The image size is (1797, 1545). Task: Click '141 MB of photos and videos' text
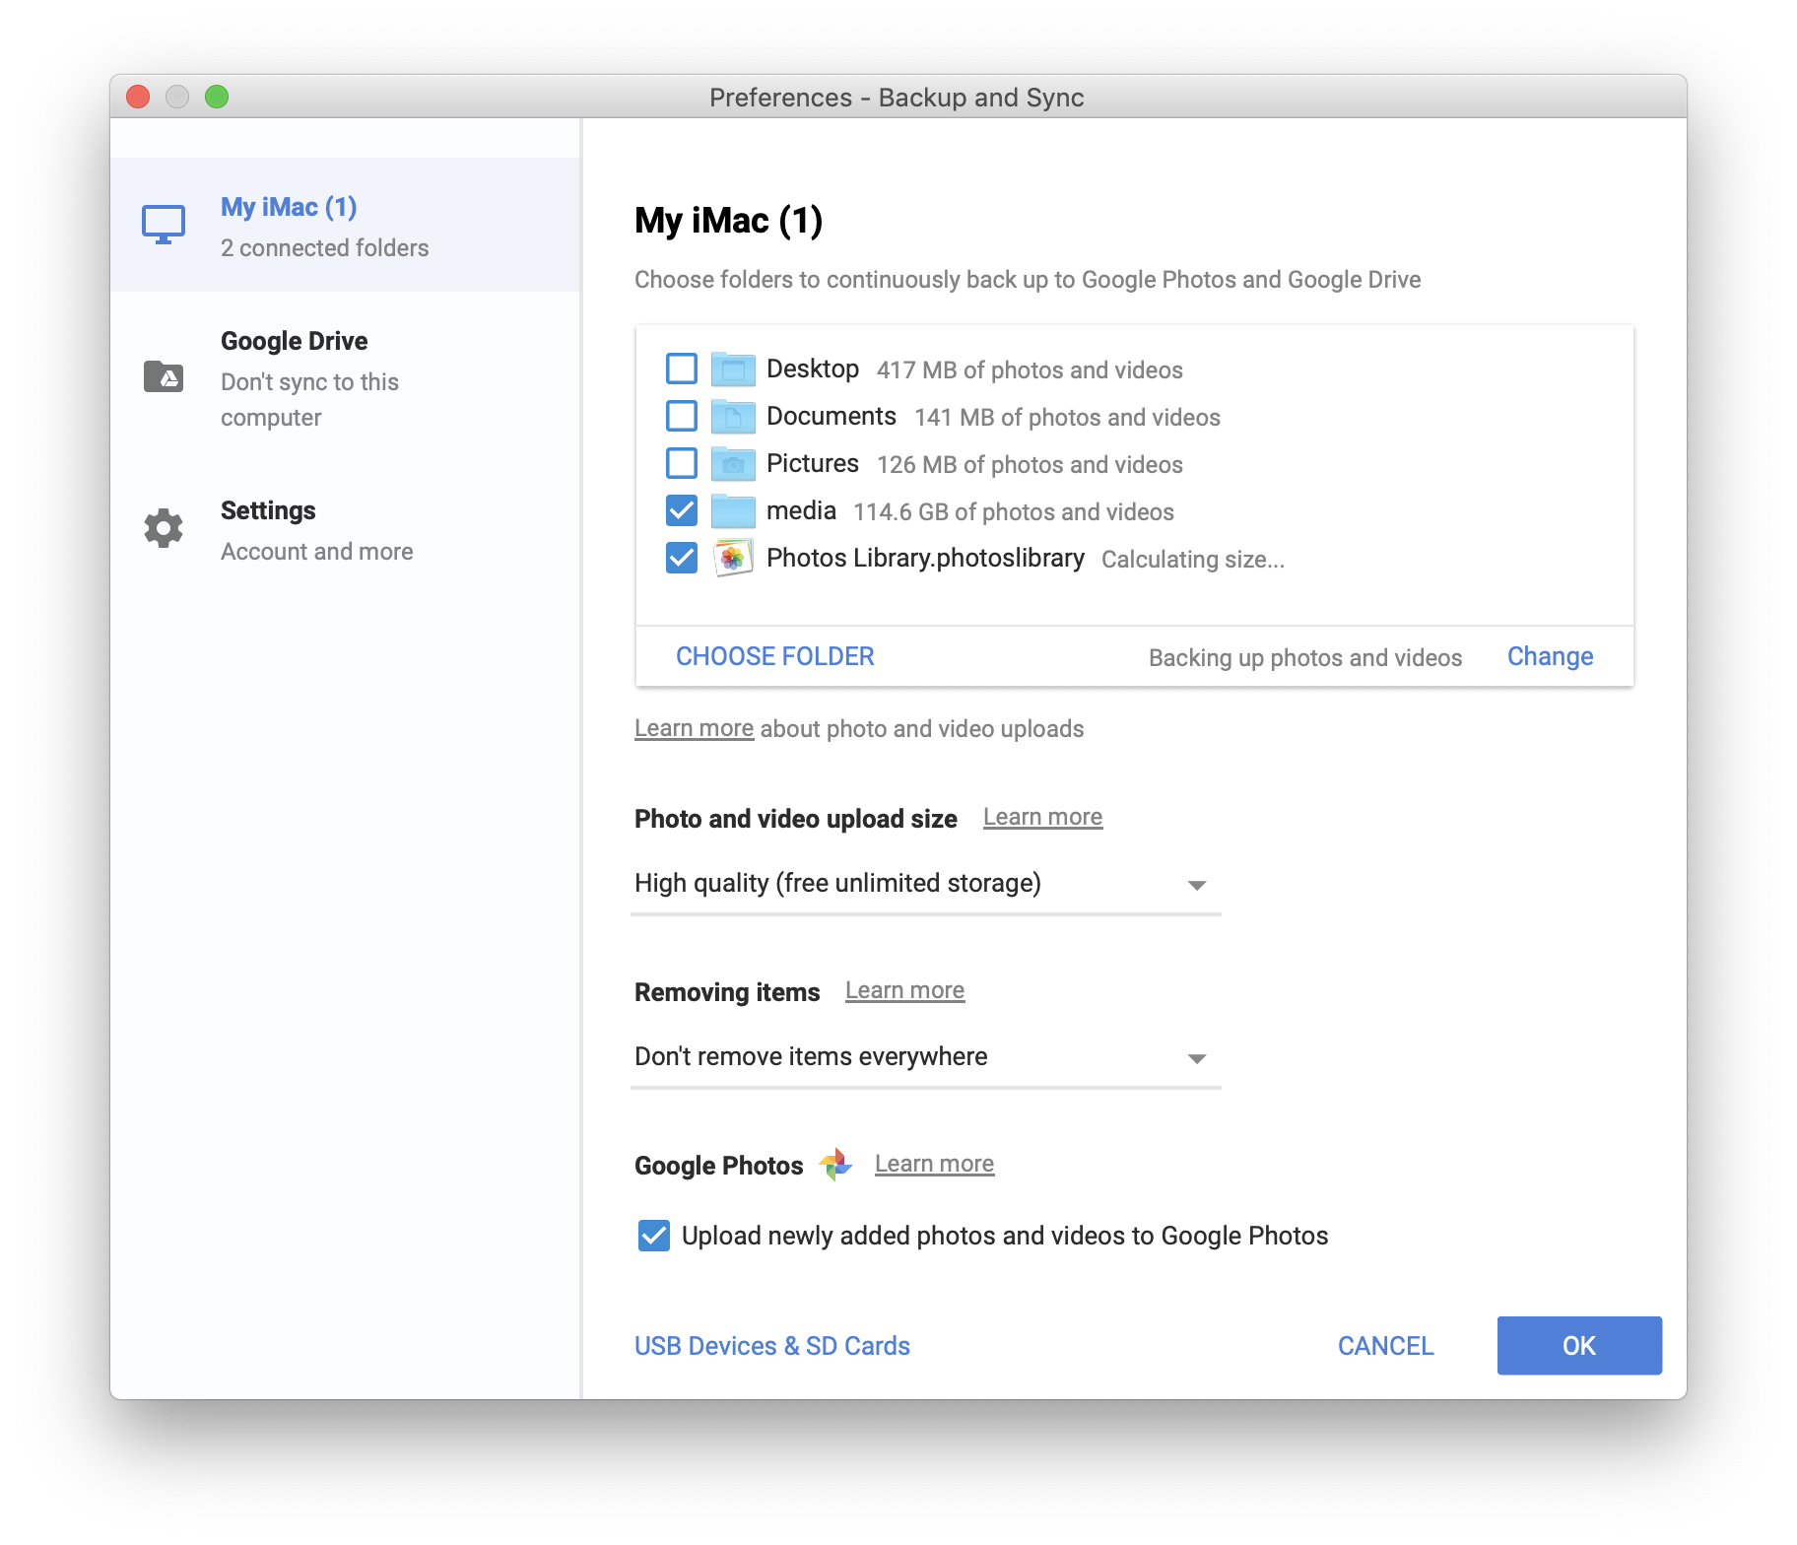1067,417
